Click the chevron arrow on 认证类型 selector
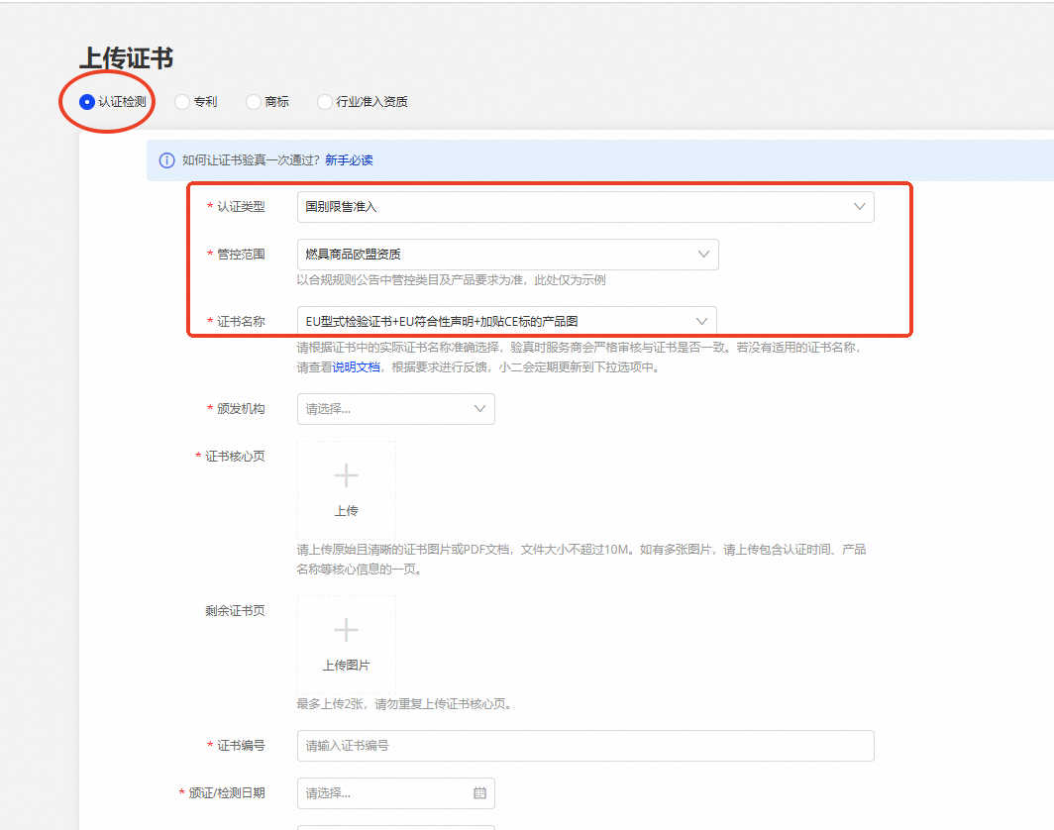This screenshot has height=830, width=1054. click(x=861, y=206)
